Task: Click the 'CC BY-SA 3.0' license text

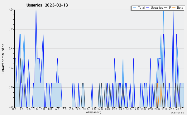Action: coord(177,113)
